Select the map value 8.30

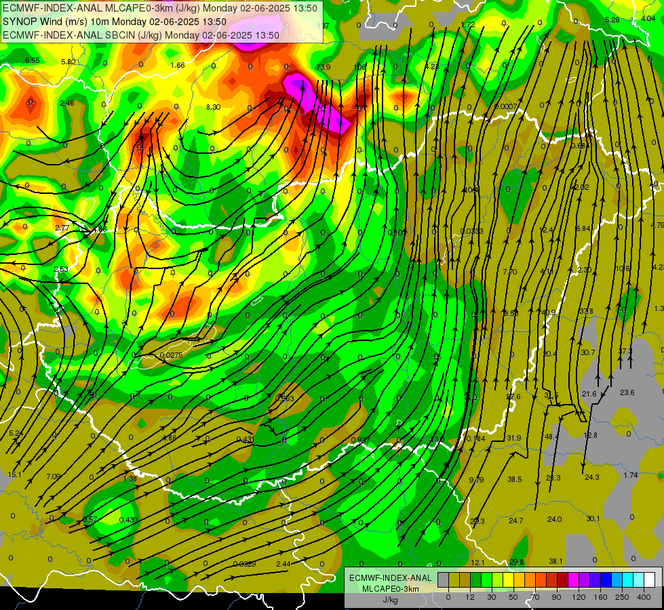tap(214, 107)
